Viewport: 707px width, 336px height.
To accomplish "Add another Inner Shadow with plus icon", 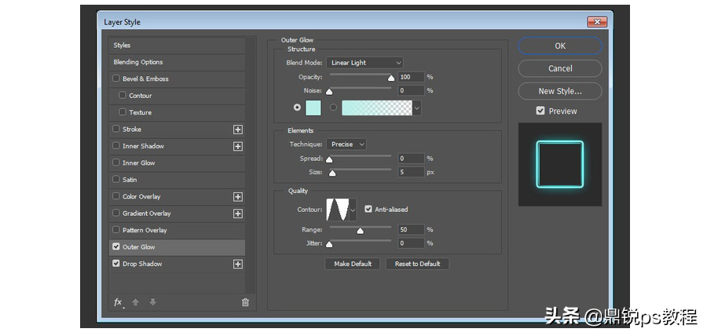I will tap(238, 146).
